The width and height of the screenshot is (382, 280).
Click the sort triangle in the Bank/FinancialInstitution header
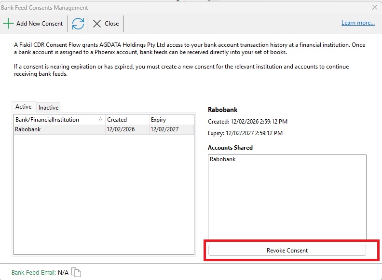tap(100, 119)
